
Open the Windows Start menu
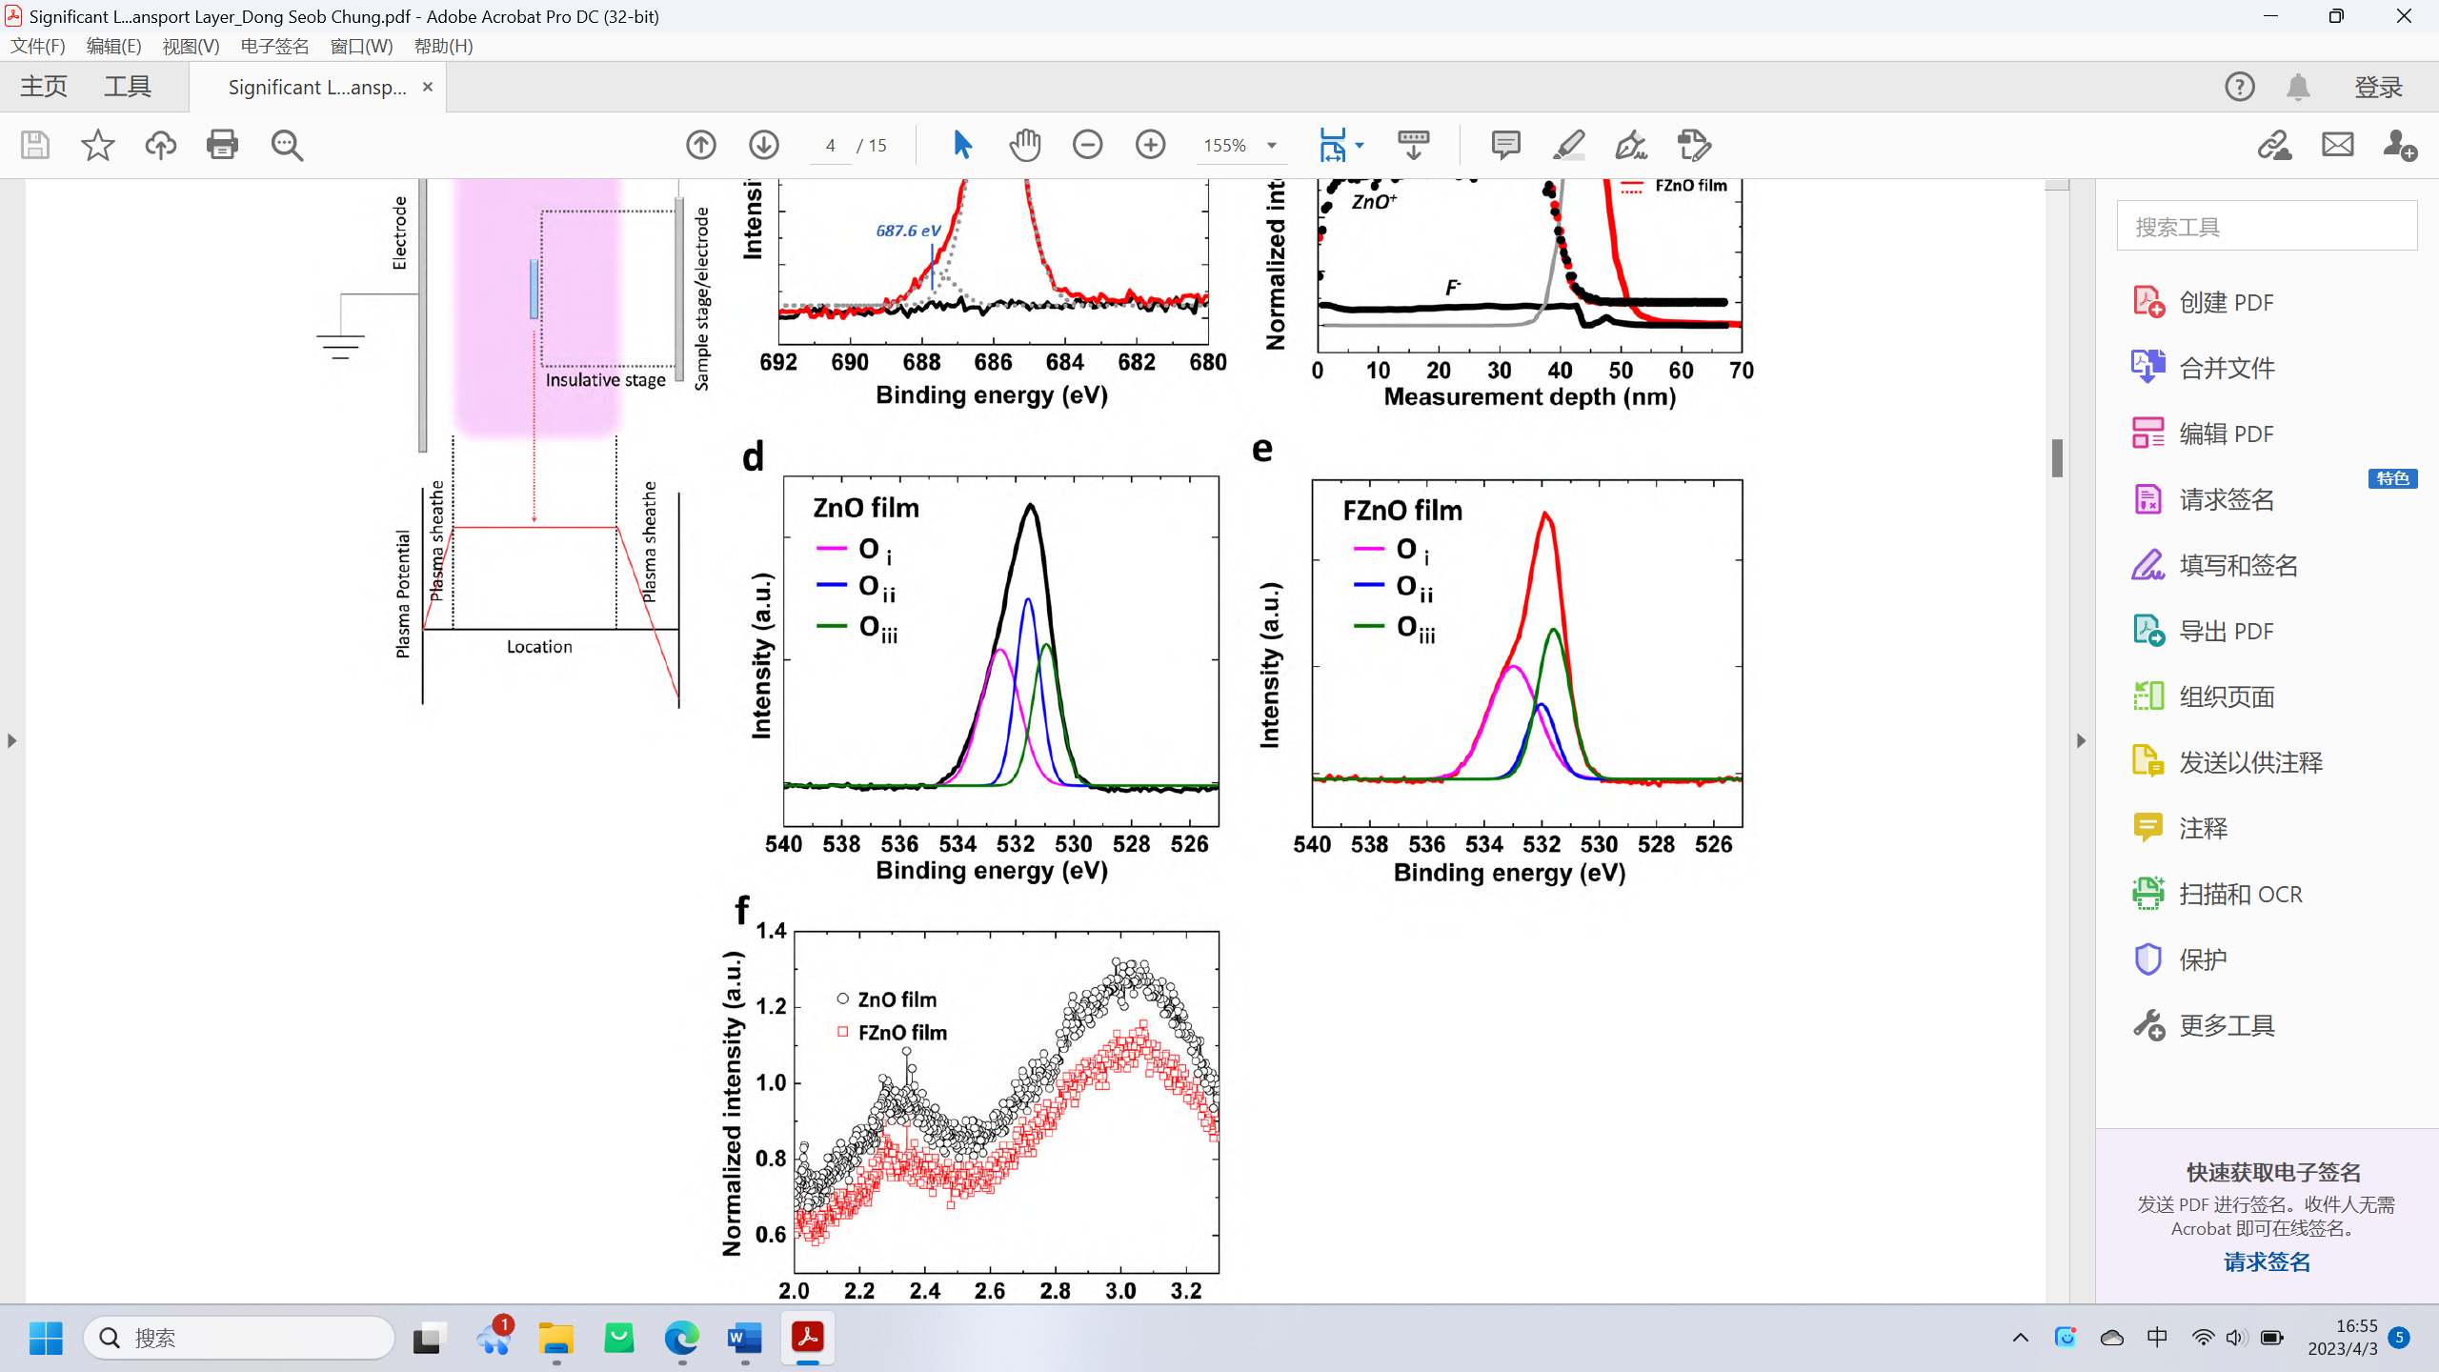click(46, 1338)
